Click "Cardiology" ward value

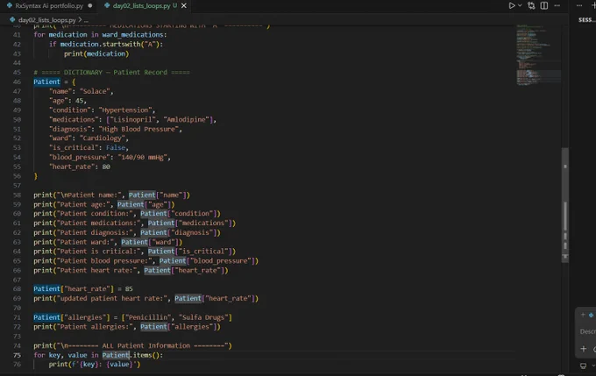click(103, 138)
